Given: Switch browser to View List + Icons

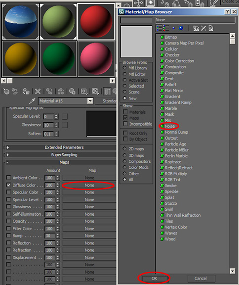Looking at the screenshot, I should point(166,28).
